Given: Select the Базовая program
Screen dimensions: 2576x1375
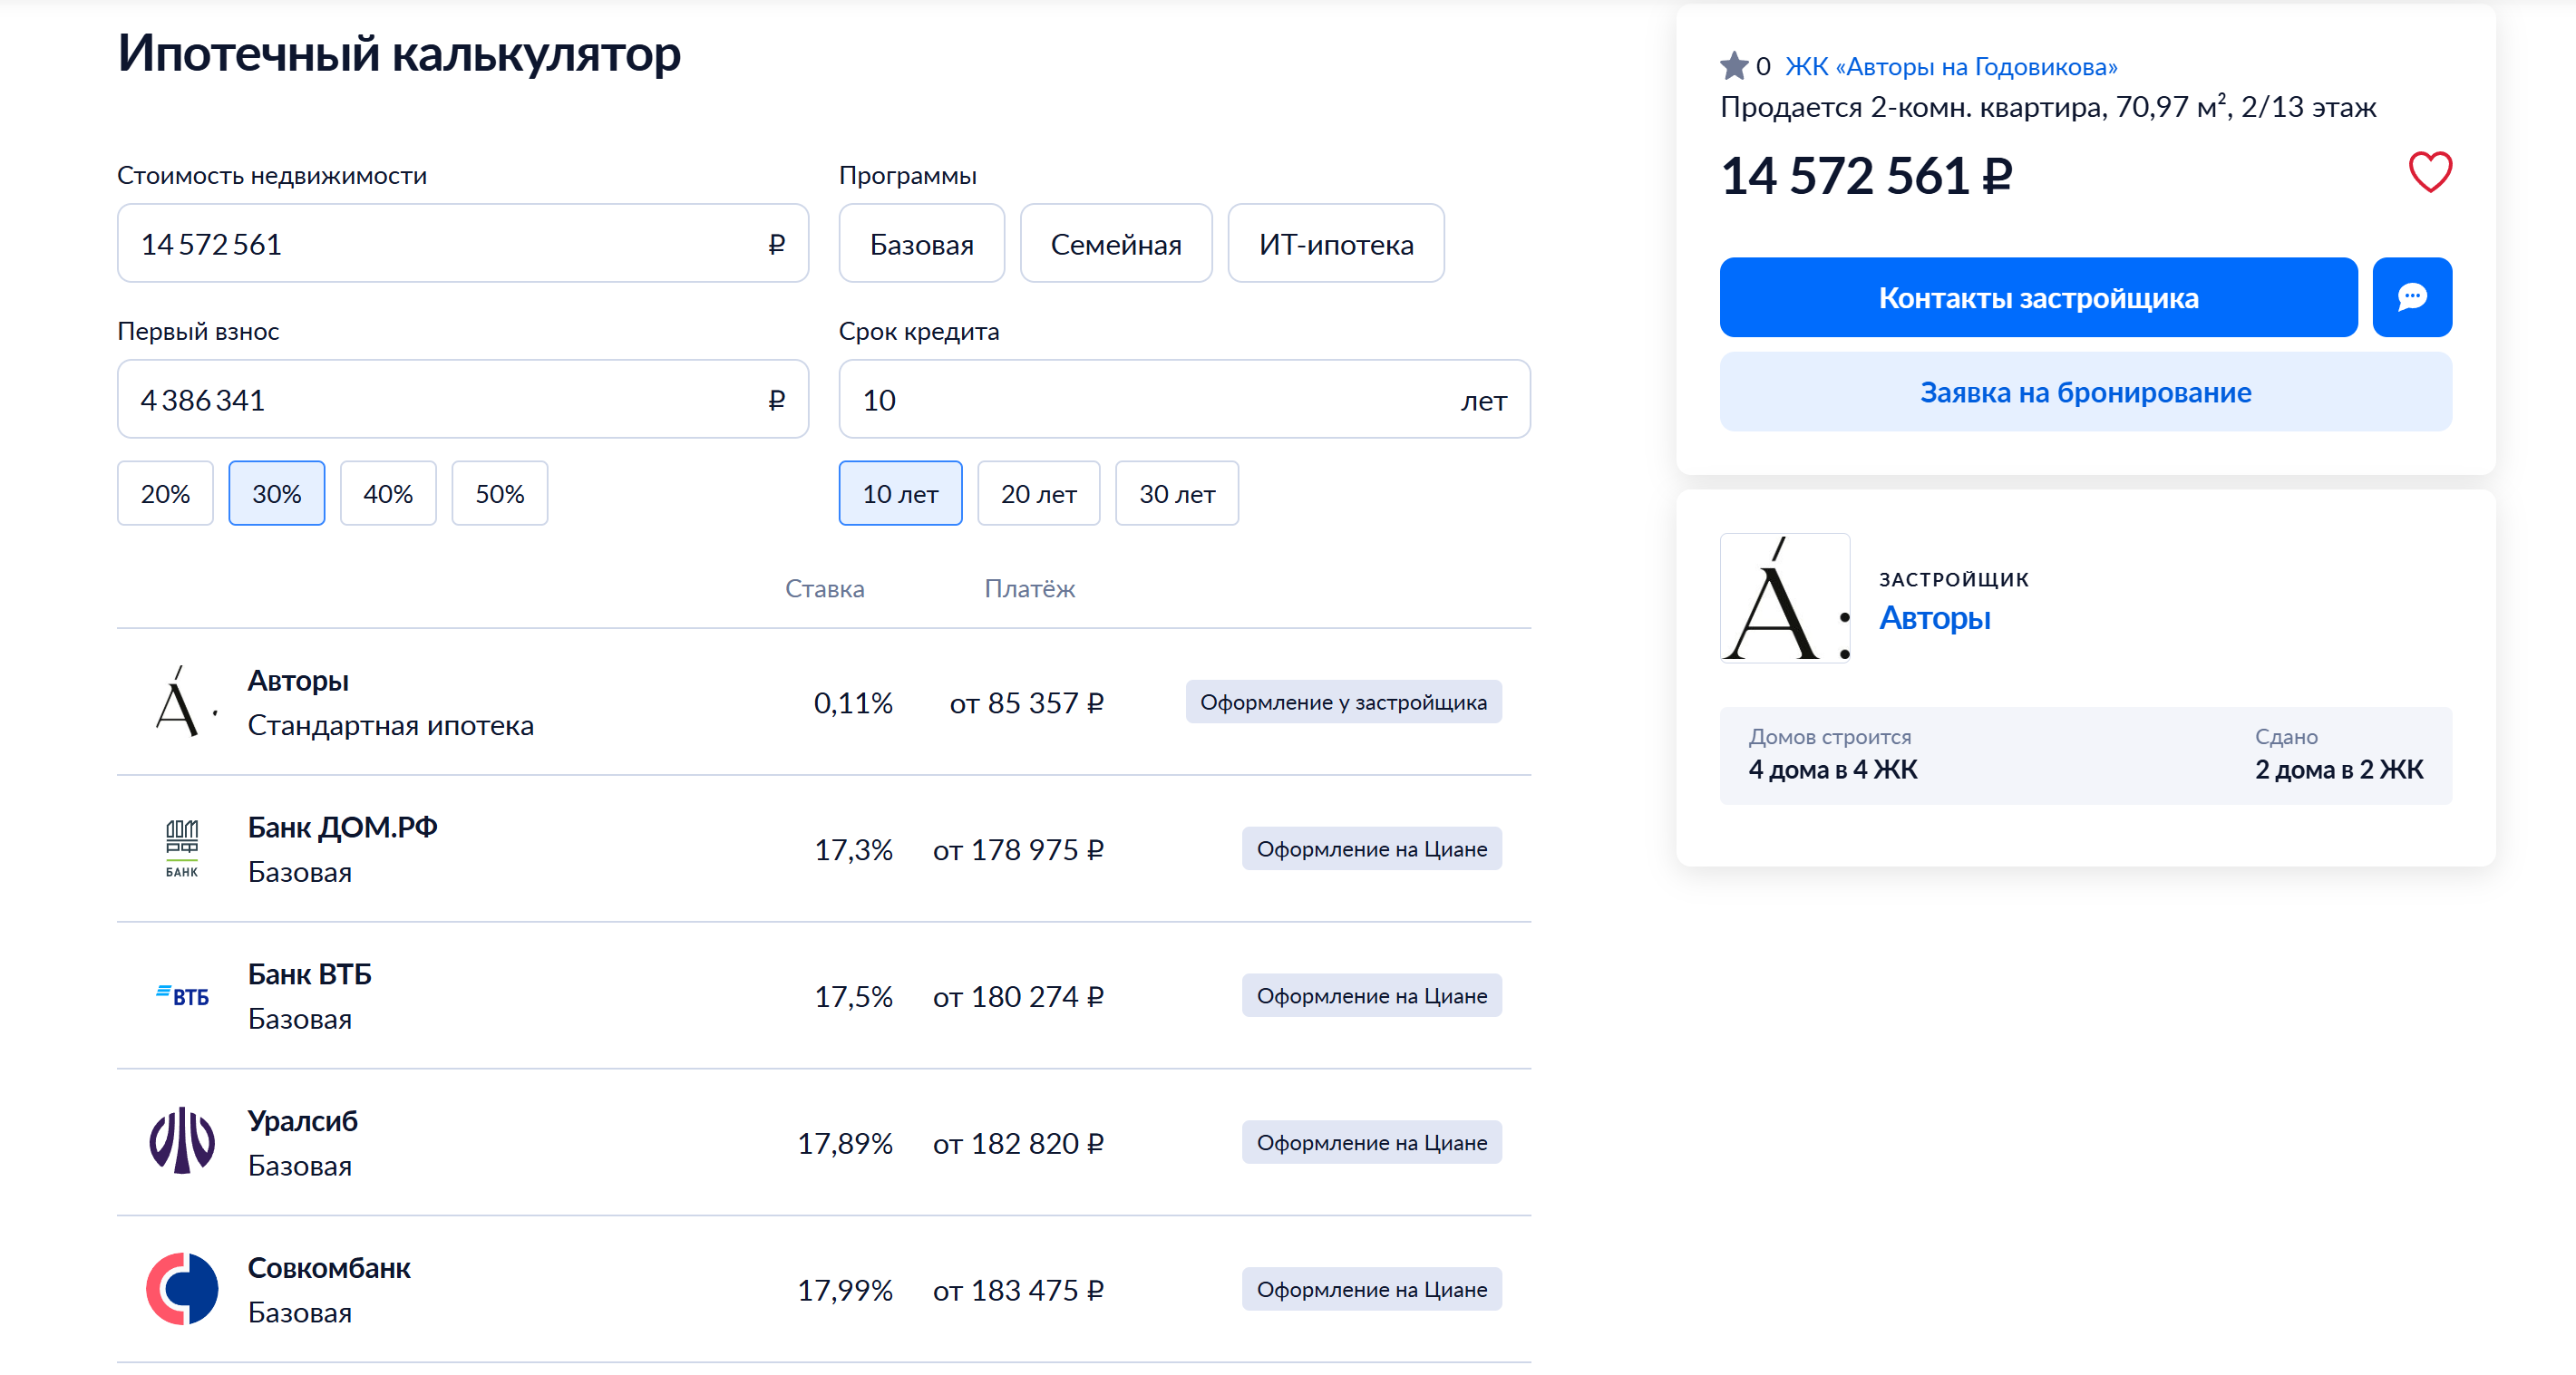Looking at the screenshot, I should point(922,243).
